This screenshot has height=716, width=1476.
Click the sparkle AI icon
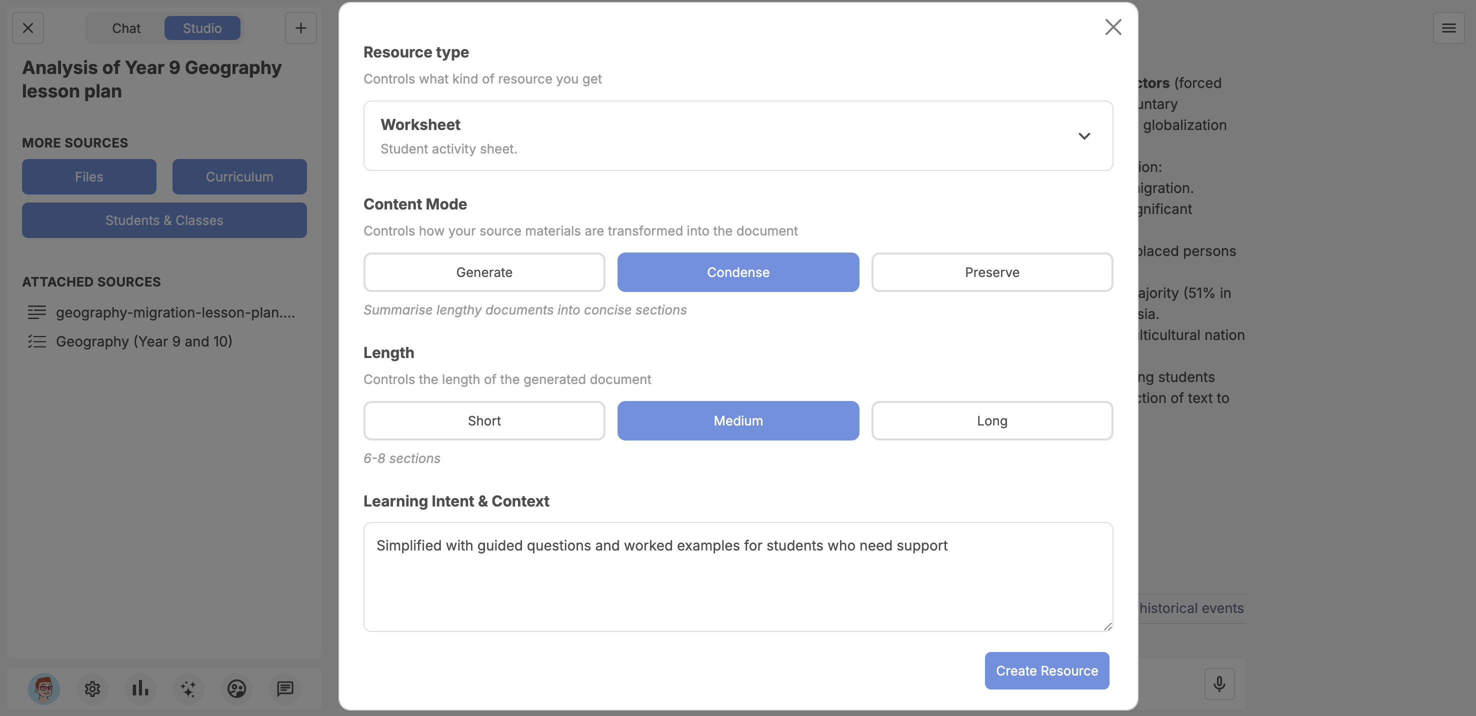point(188,688)
